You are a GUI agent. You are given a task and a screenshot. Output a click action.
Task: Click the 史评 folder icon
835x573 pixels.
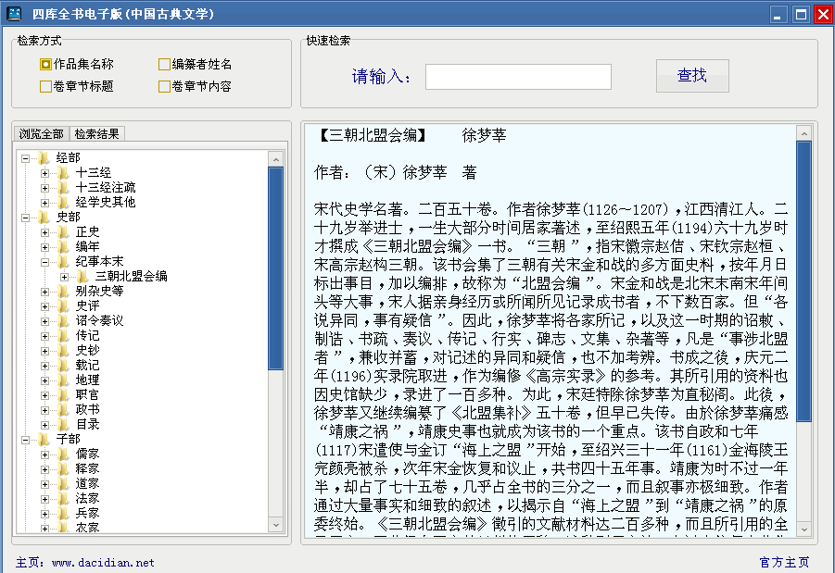pyautogui.click(x=63, y=305)
